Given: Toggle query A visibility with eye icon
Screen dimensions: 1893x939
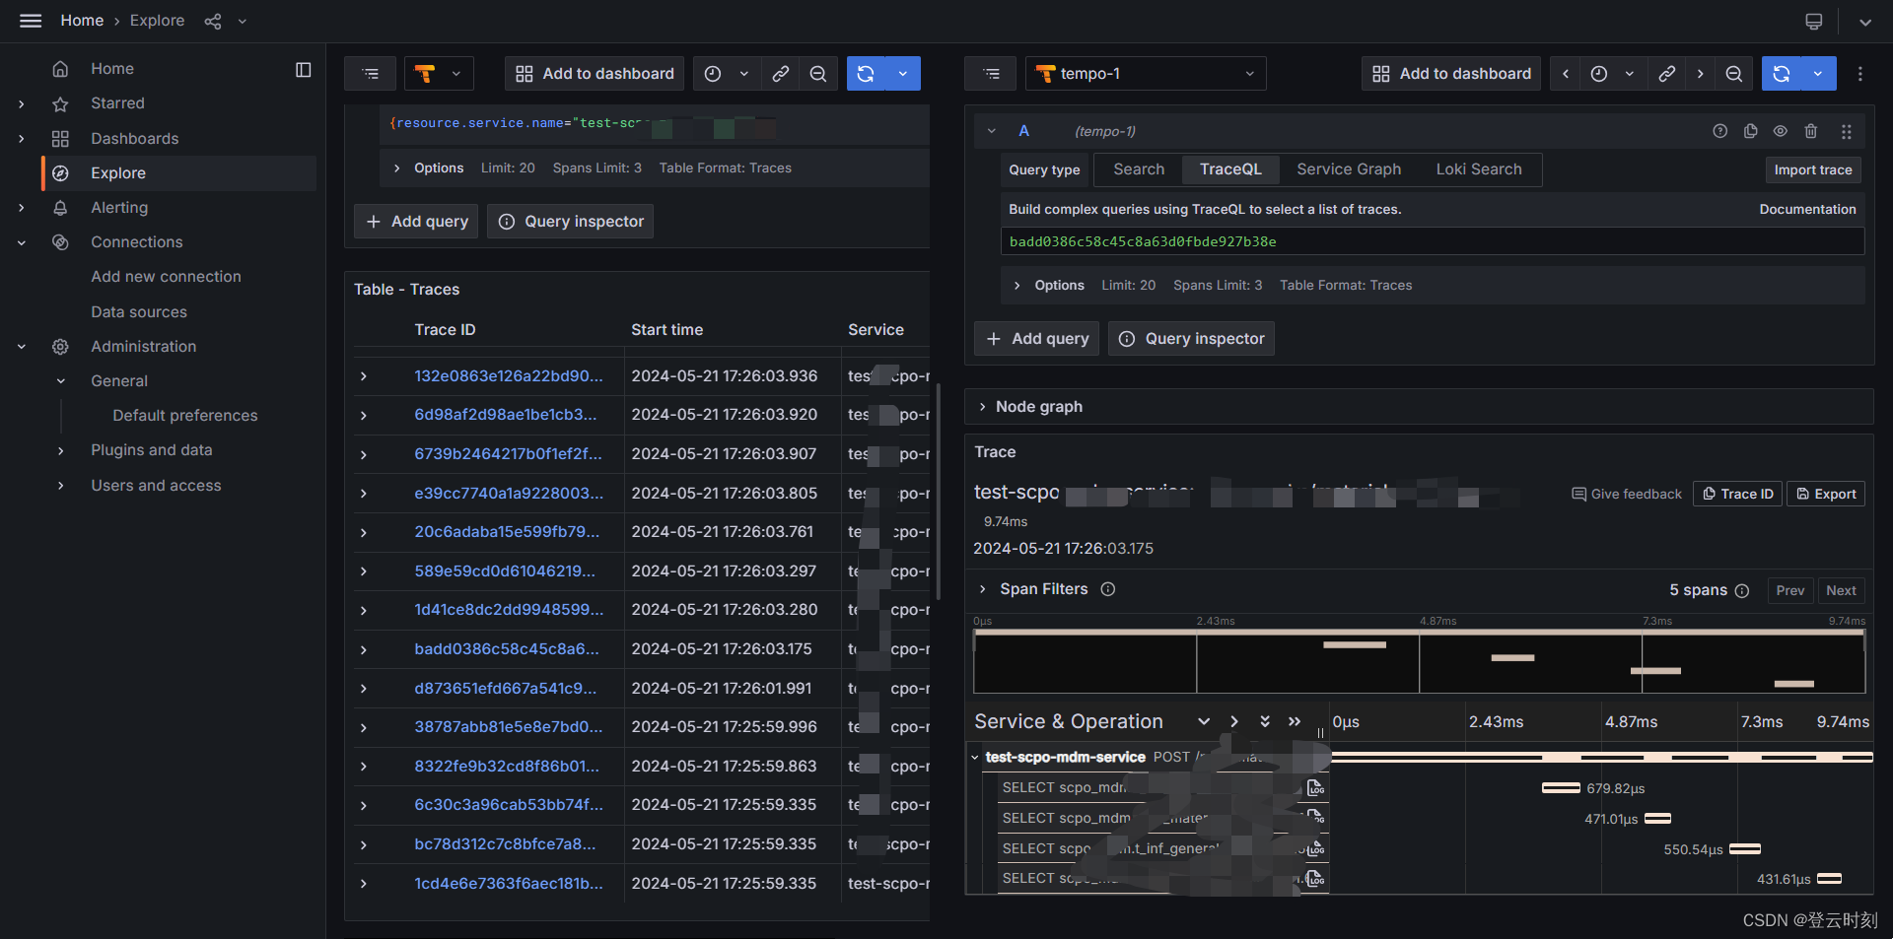Looking at the screenshot, I should click(1781, 131).
